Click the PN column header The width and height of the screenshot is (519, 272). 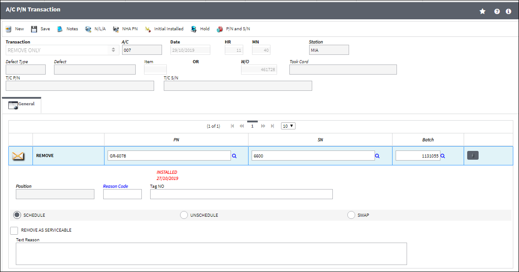177,140
